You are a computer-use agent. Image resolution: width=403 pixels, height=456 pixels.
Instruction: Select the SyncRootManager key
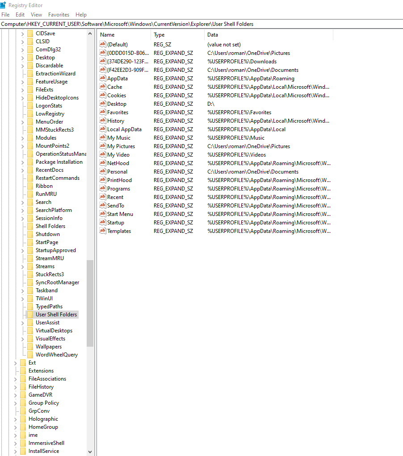point(57,282)
